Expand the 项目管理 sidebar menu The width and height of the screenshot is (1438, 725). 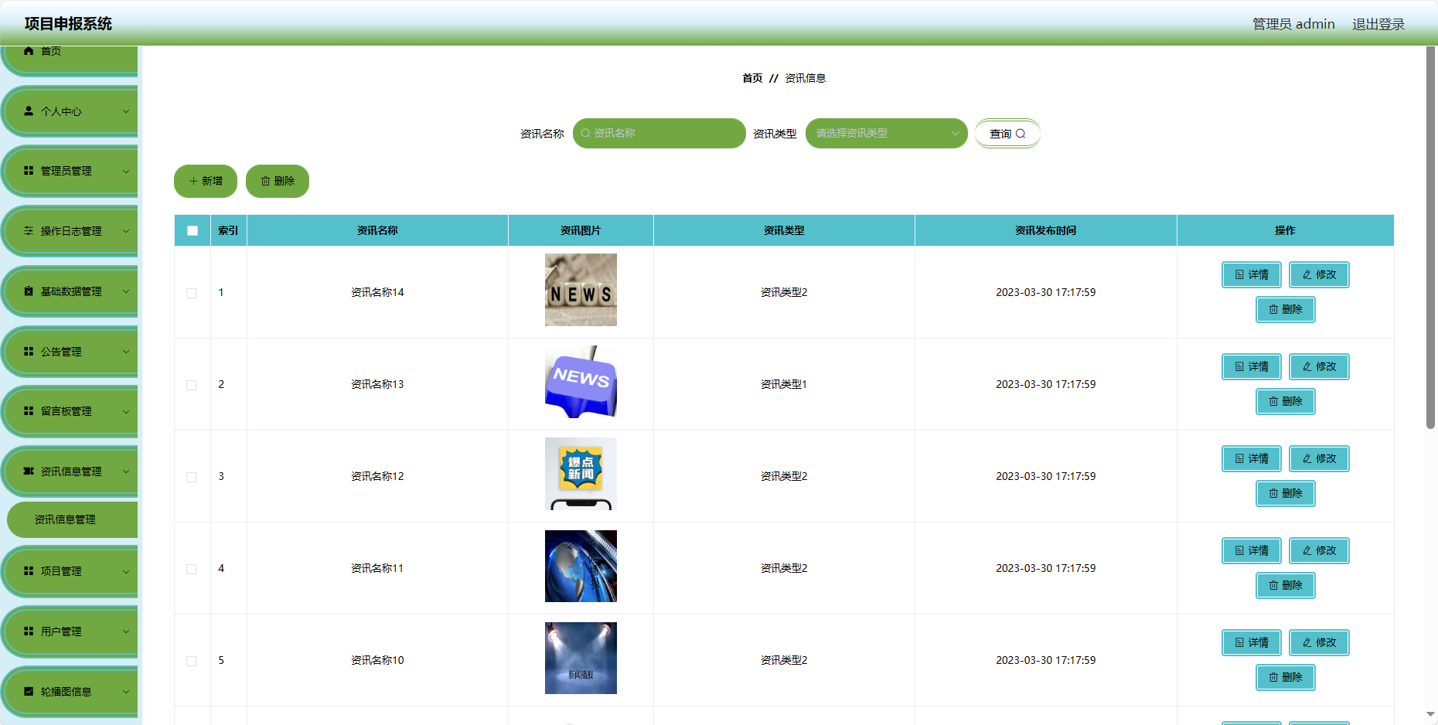click(x=71, y=571)
